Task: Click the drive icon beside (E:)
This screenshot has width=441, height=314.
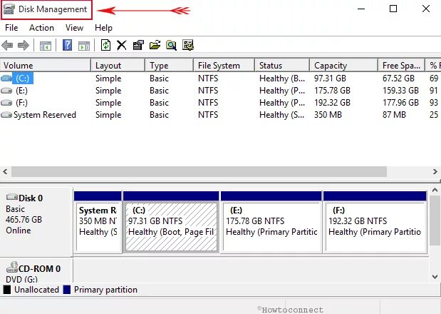Action: point(6,91)
